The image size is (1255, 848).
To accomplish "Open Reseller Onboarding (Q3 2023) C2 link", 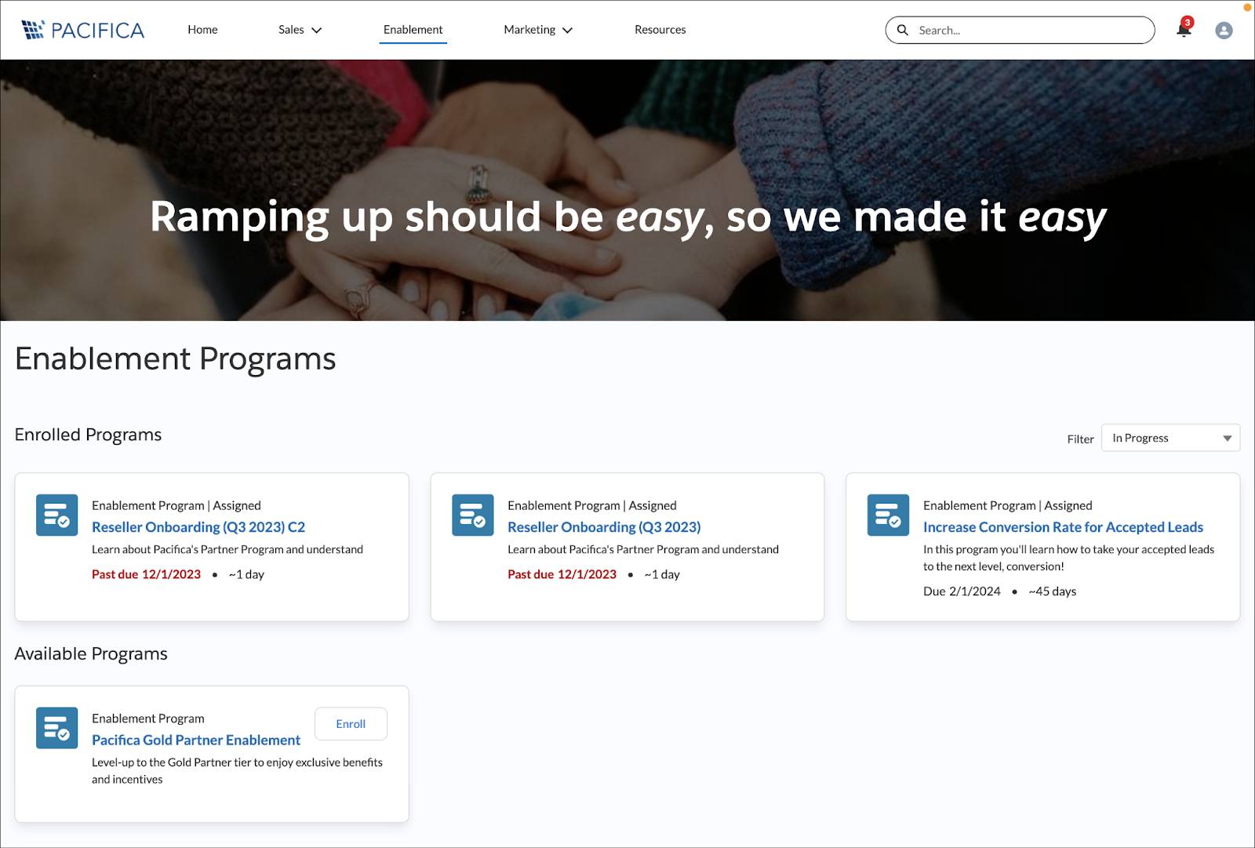I will [x=198, y=527].
